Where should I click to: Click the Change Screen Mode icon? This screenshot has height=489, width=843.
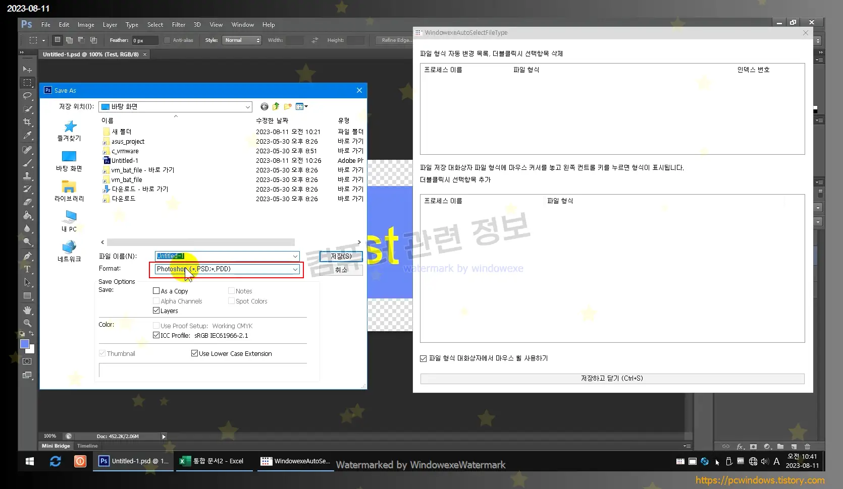27,375
